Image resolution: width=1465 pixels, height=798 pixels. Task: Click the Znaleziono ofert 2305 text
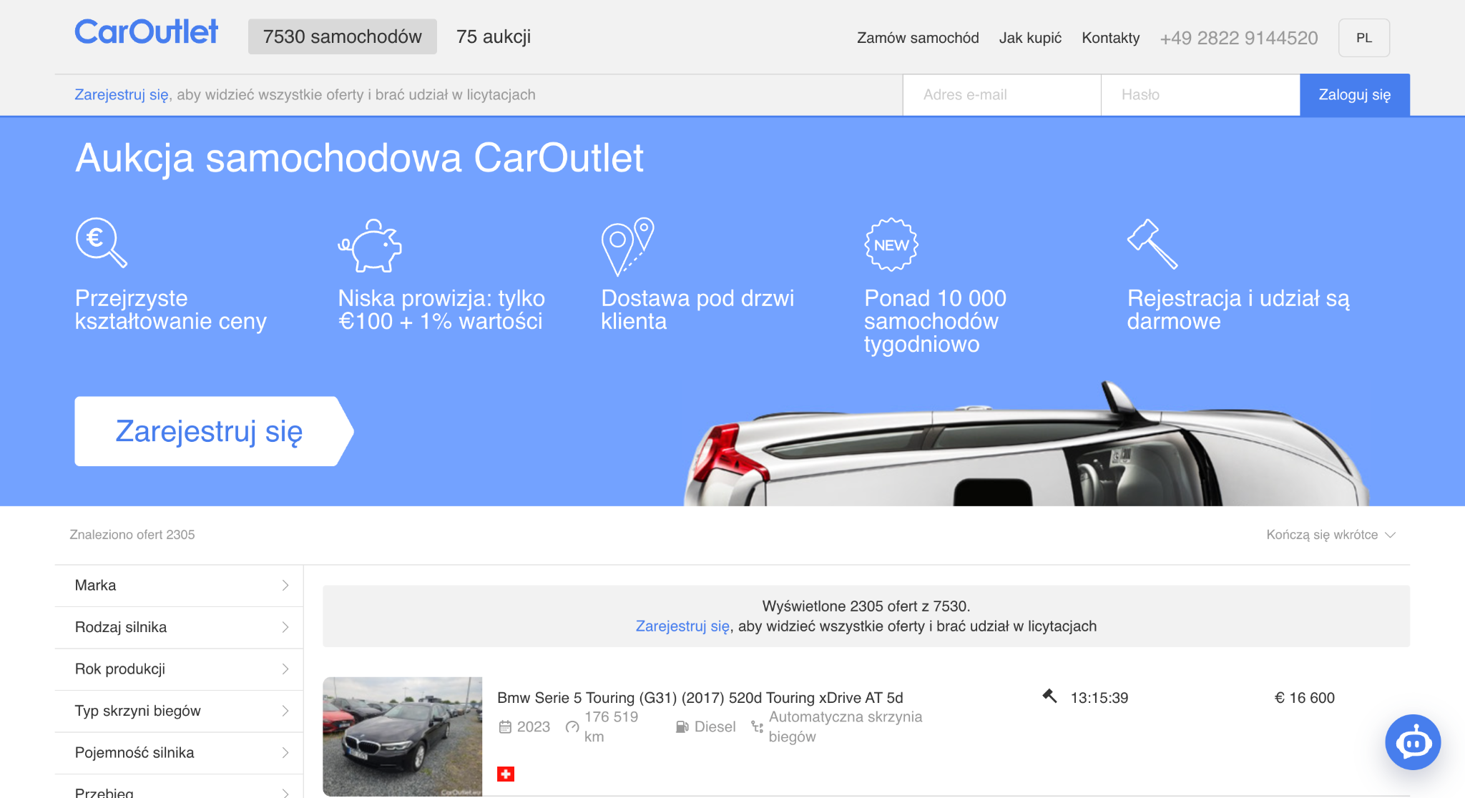[x=132, y=535]
